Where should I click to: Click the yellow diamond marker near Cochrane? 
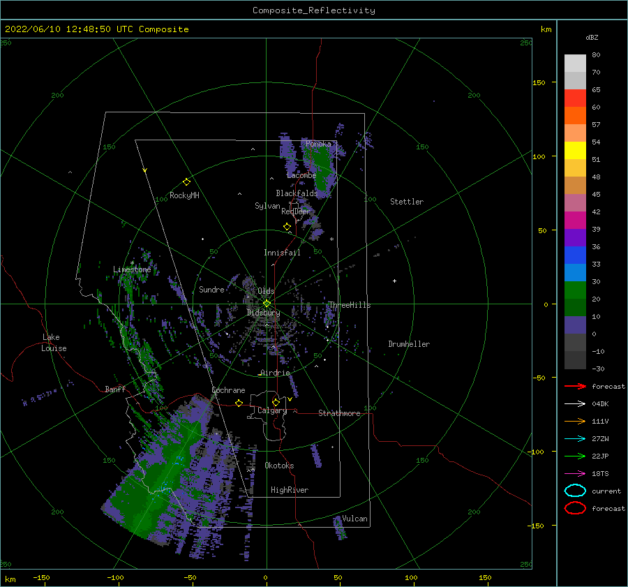[239, 403]
